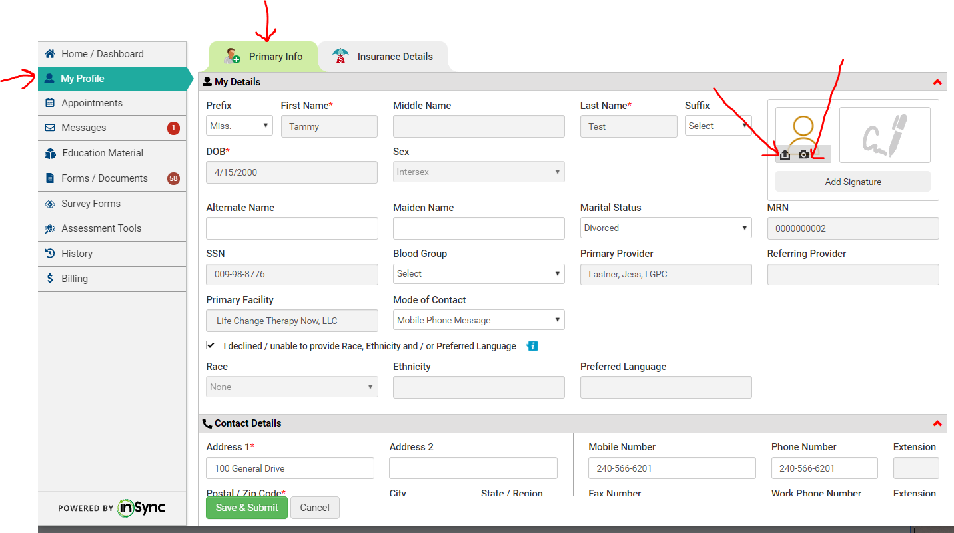Click the Address 2 input field
This screenshot has width=954, height=533.
coord(473,468)
